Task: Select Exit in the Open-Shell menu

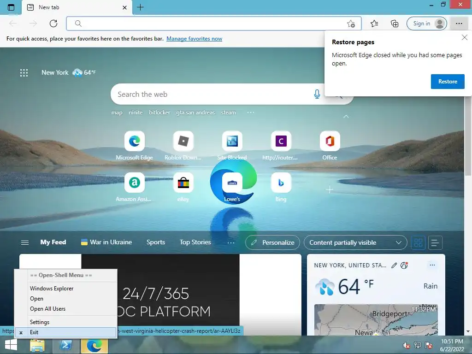Action: pyautogui.click(x=66, y=332)
